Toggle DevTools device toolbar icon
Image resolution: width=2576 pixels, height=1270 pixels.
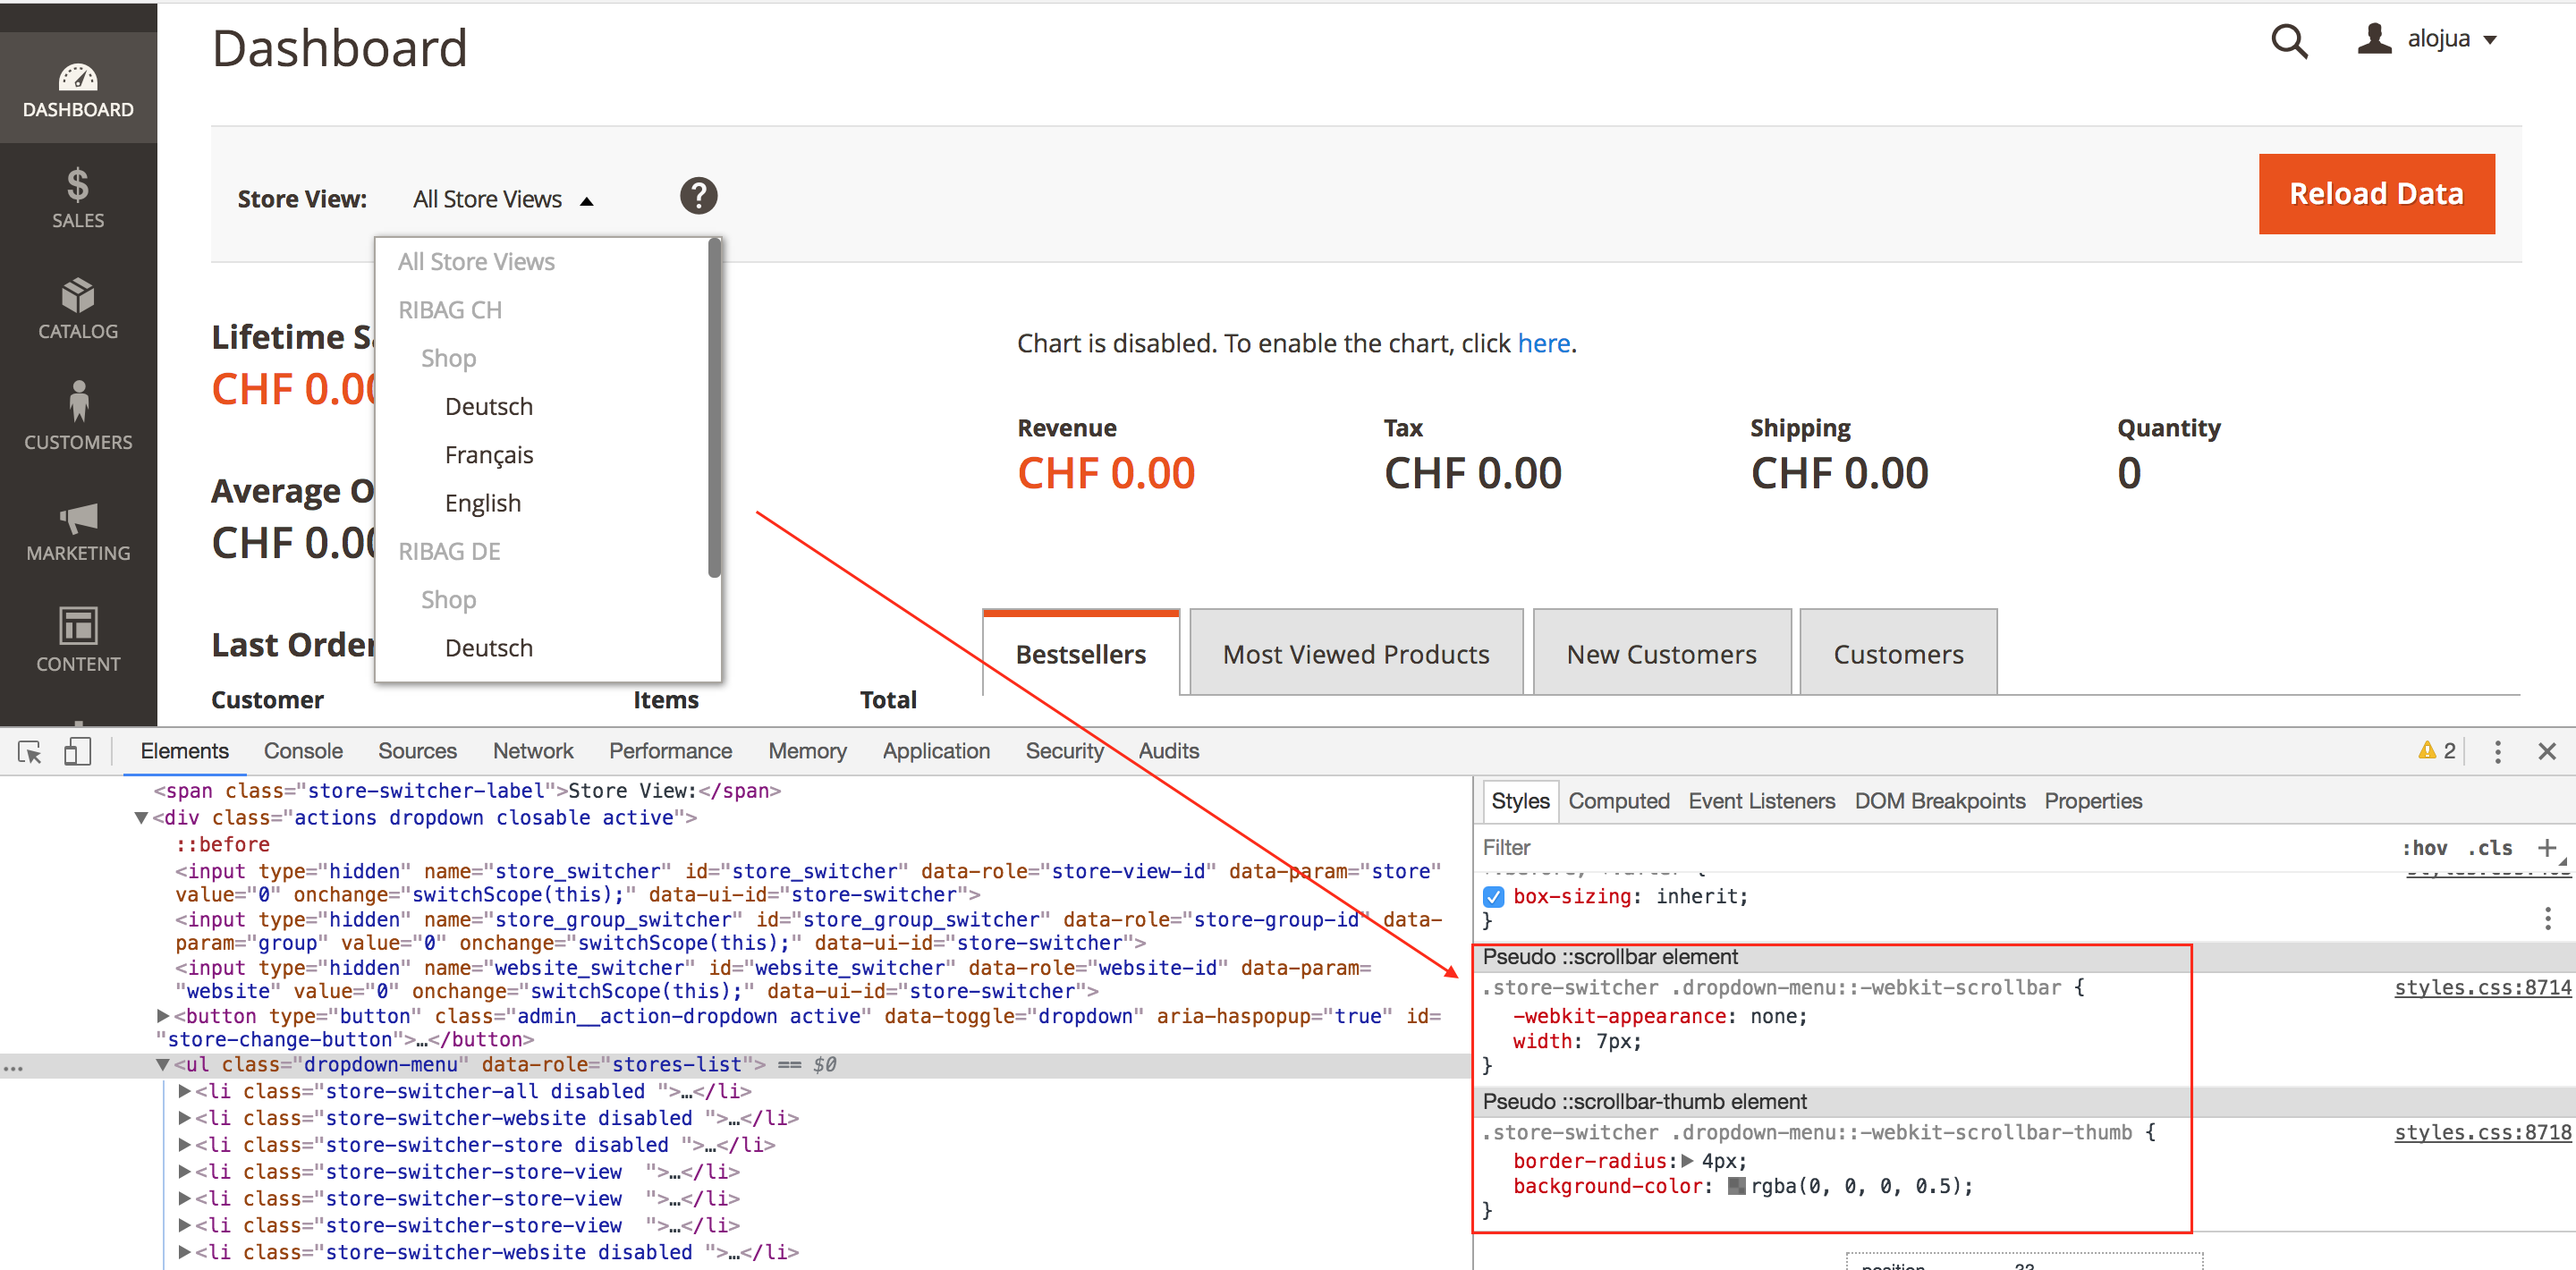pos(77,751)
